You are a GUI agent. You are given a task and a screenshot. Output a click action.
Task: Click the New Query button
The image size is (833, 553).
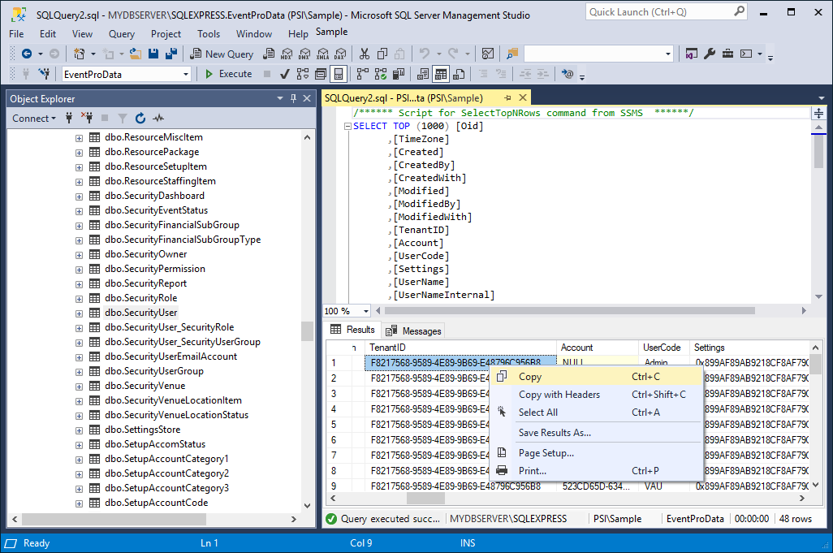click(222, 54)
